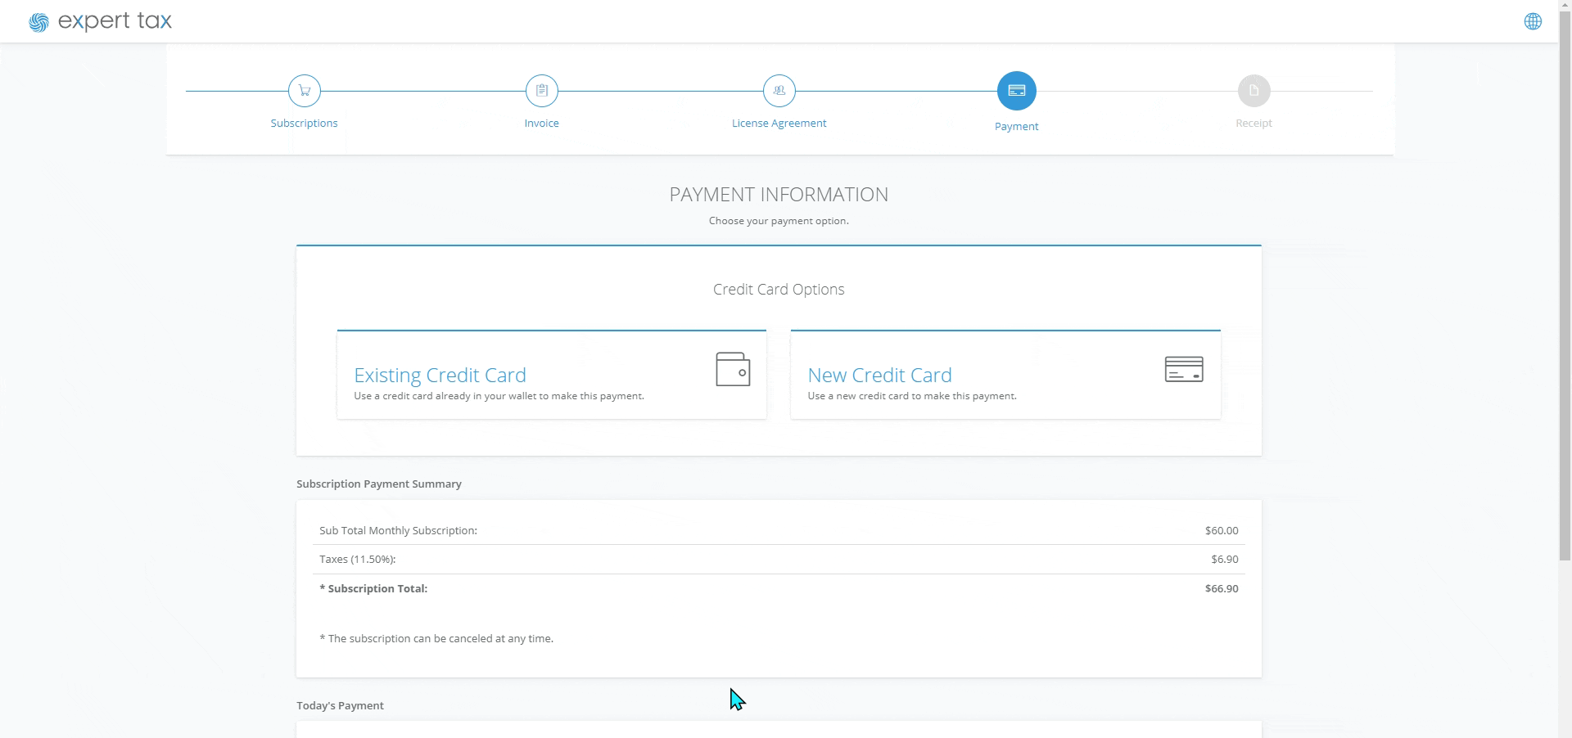Click the Receipt step icon
This screenshot has width=1572, height=738.
click(x=1254, y=91)
